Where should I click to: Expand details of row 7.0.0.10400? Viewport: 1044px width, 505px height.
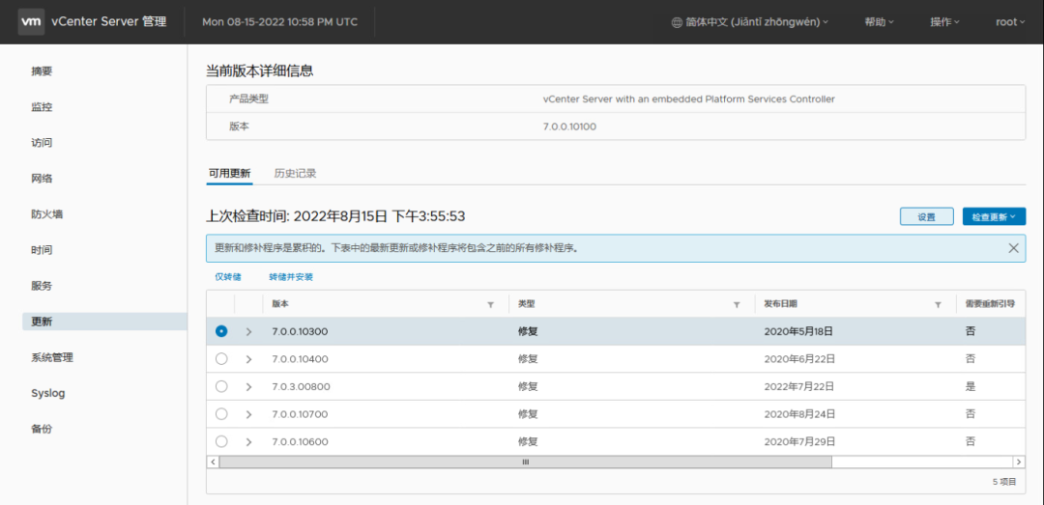(249, 359)
